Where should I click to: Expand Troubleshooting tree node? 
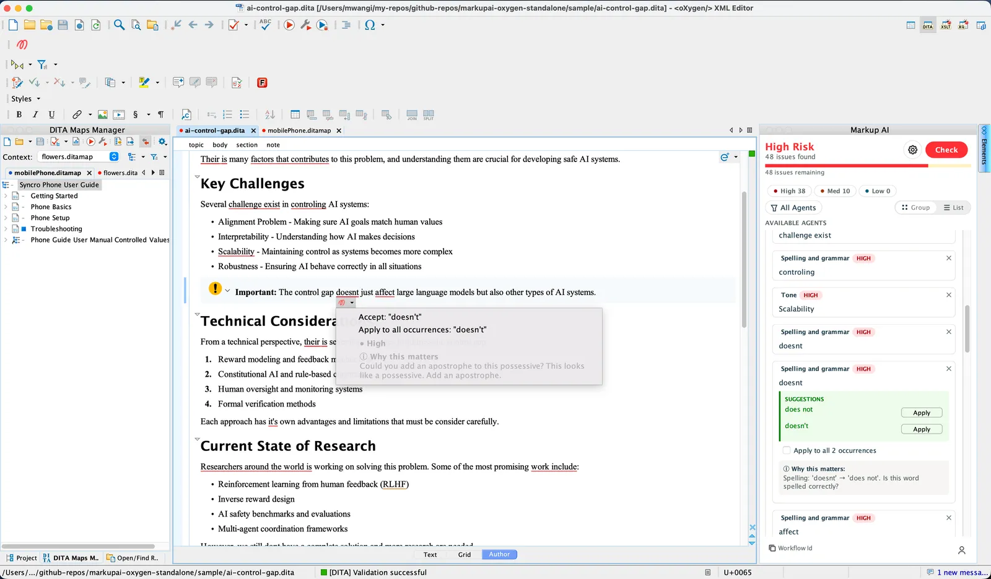[6, 229]
